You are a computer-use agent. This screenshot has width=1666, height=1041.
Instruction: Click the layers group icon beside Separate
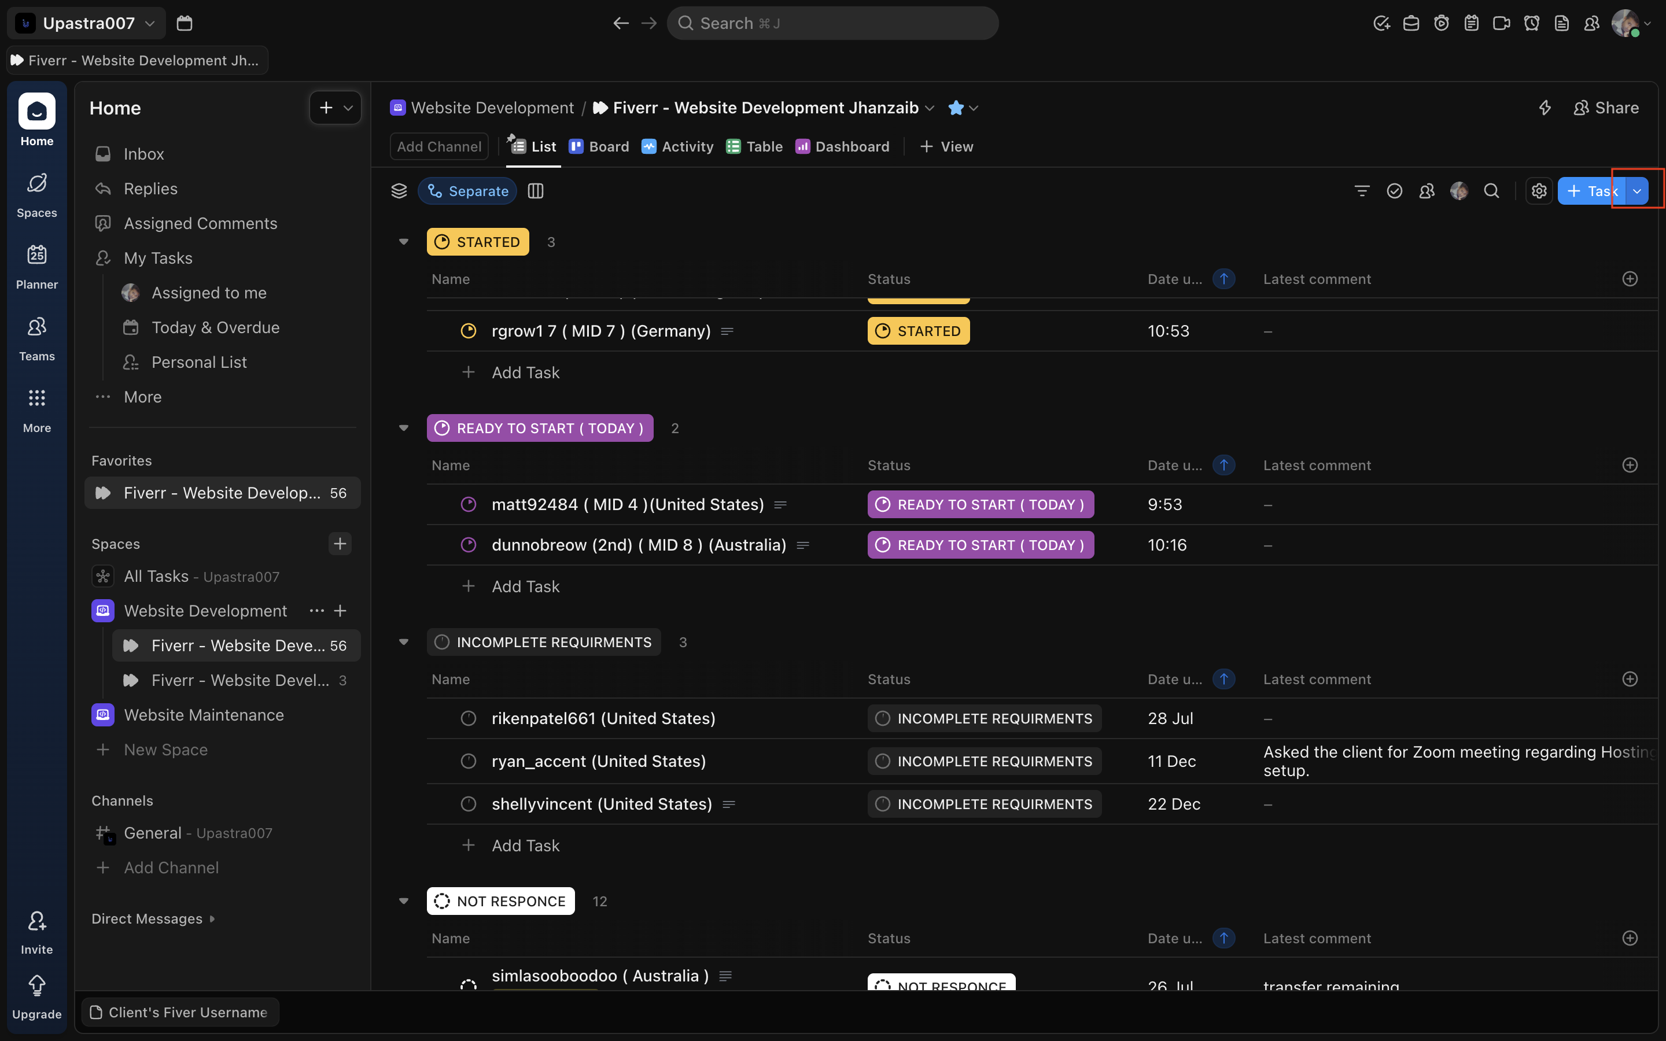pos(399,191)
